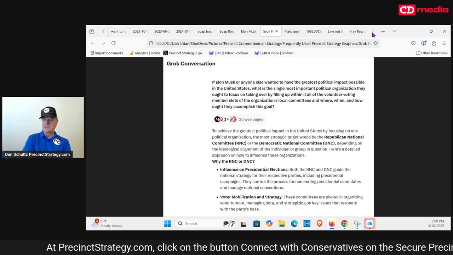Image resolution: width=453 pixels, height=255 pixels.
Task: Expand the list all tabs dropdown
Action: pyautogui.click(x=394, y=31)
